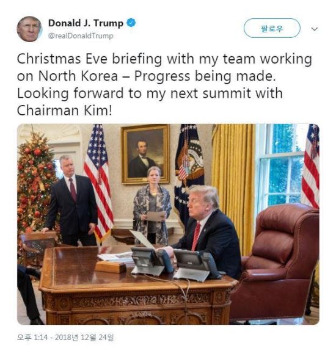336x348 pixels.
Task: Open the tweet timestamp 오후 1:14
Action: 32,337
